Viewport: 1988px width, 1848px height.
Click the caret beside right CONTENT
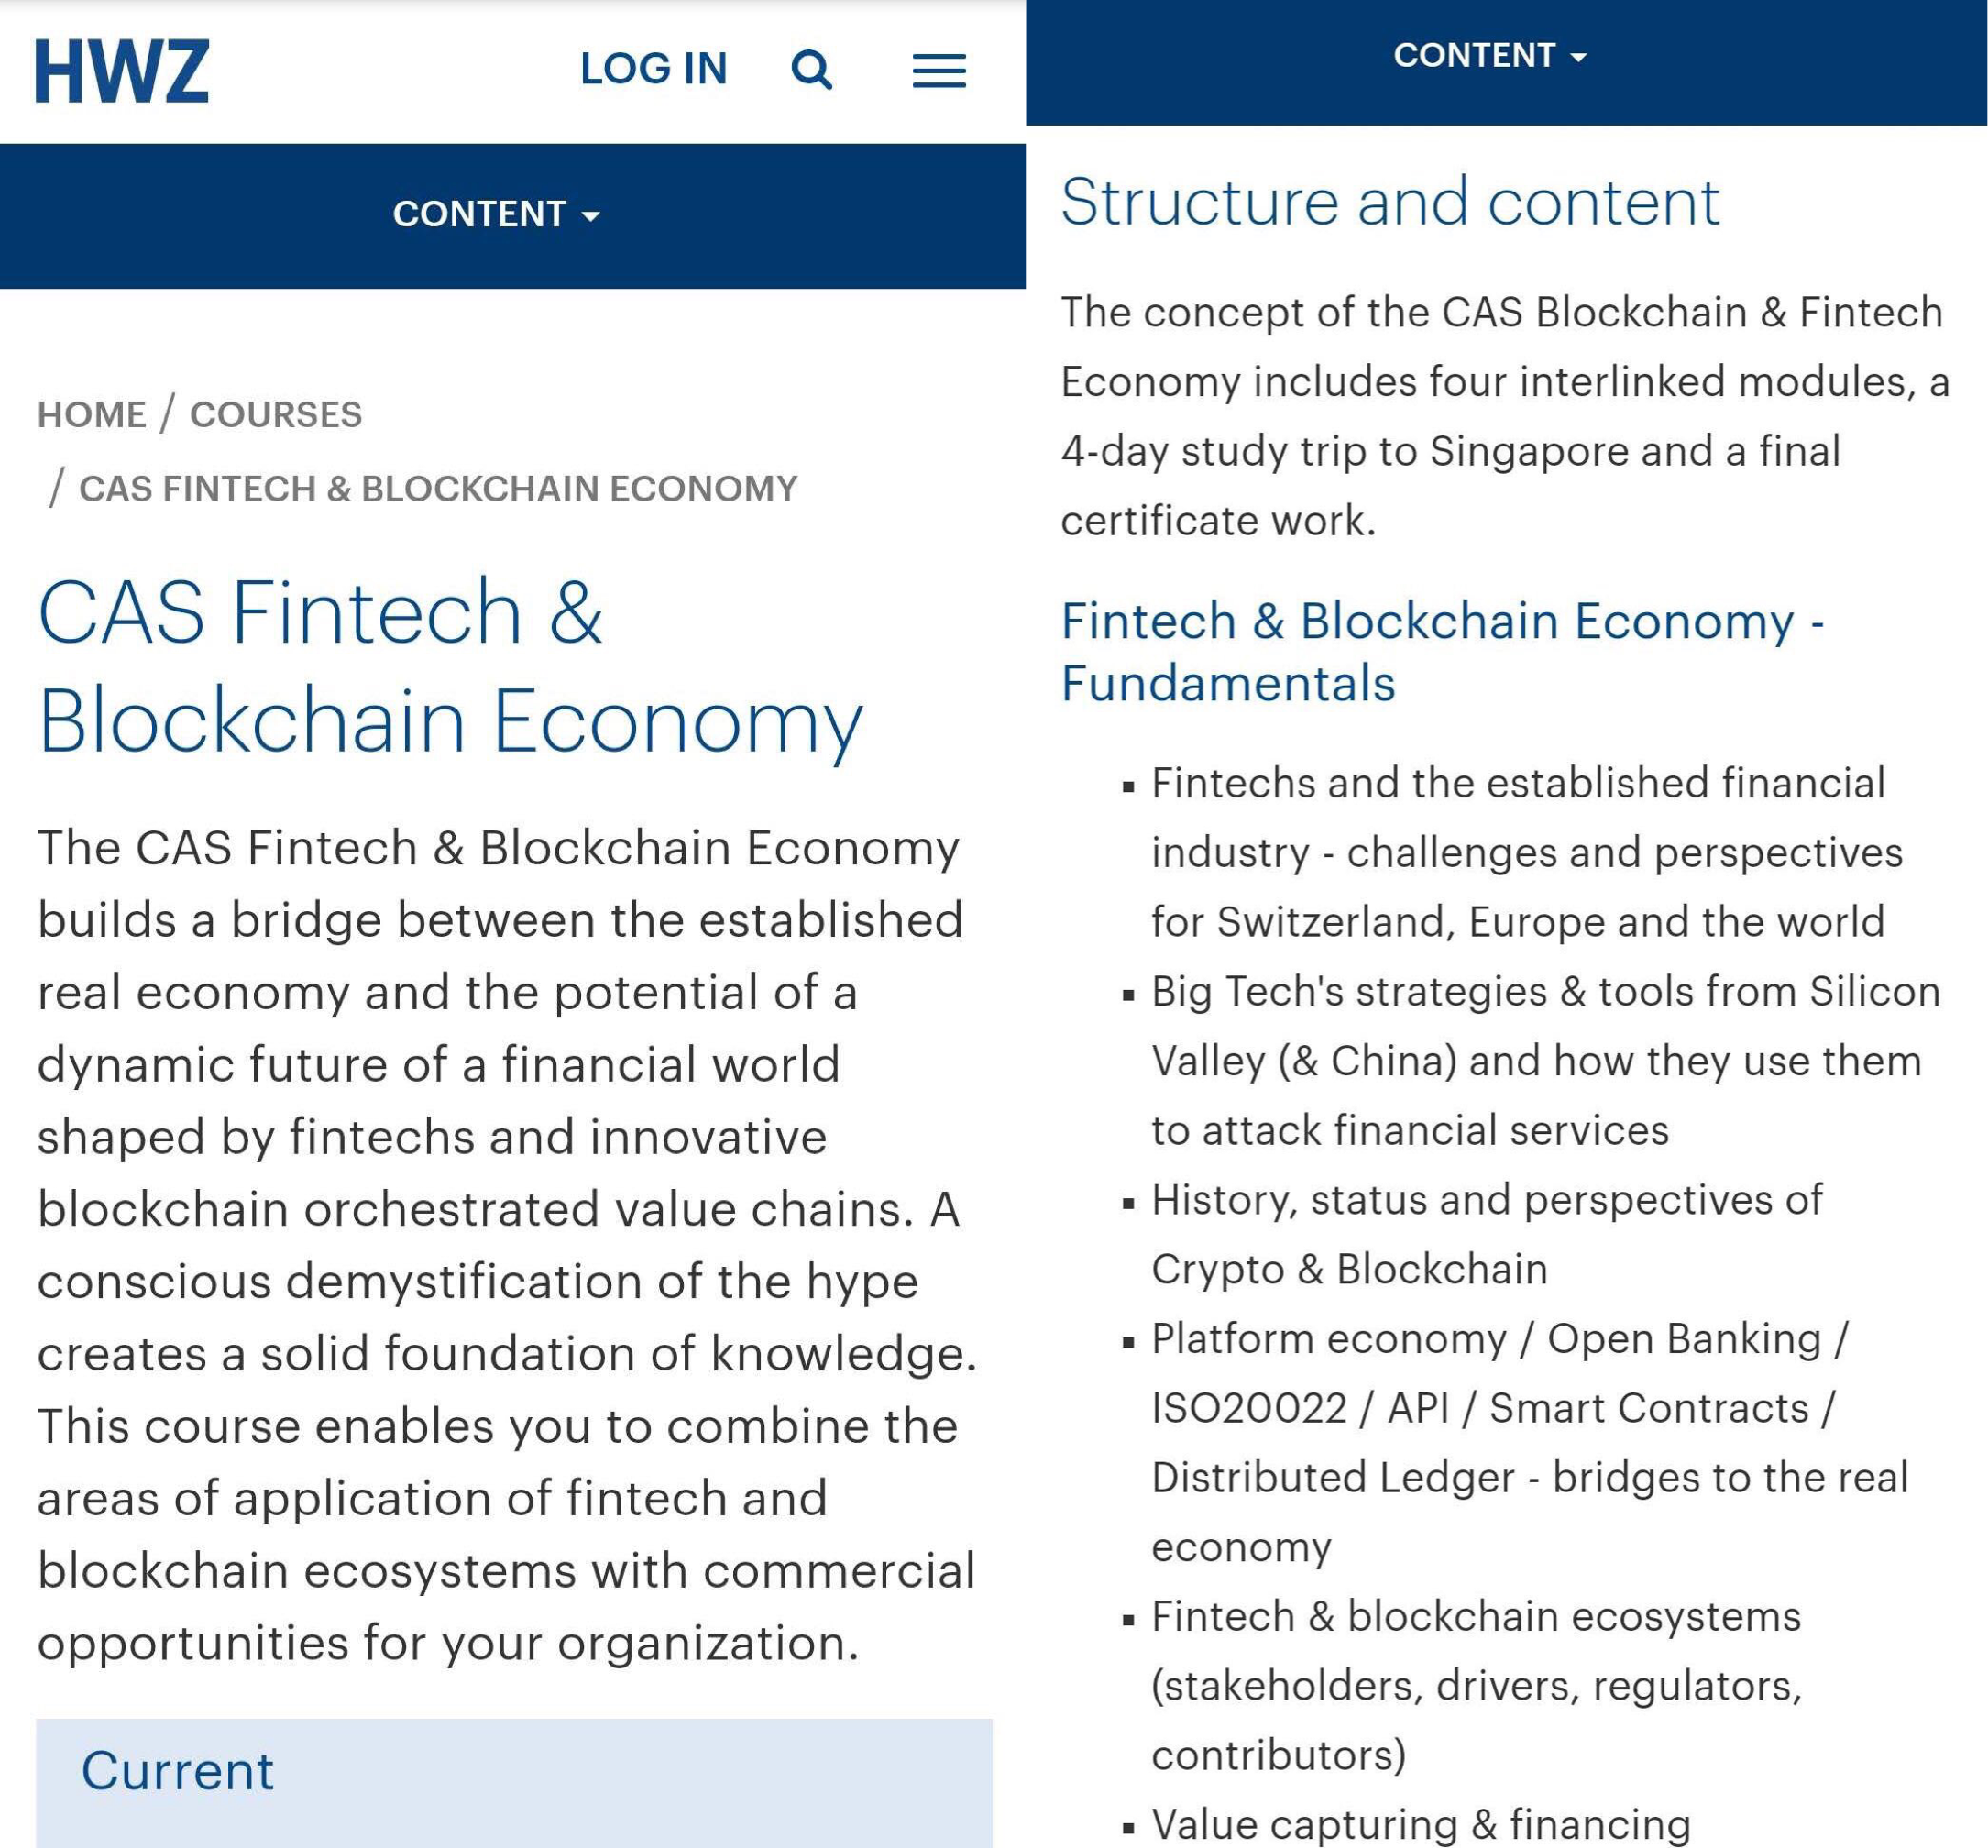1578,57
